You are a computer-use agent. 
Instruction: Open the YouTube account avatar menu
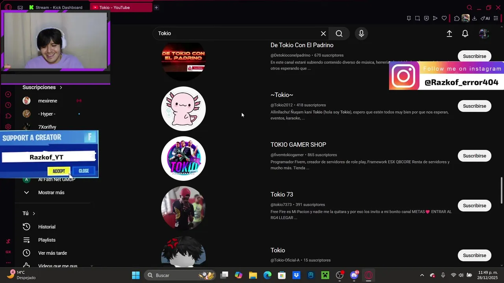[484, 34]
